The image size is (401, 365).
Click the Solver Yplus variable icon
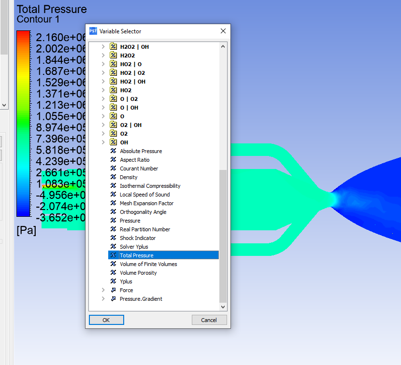click(x=113, y=247)
